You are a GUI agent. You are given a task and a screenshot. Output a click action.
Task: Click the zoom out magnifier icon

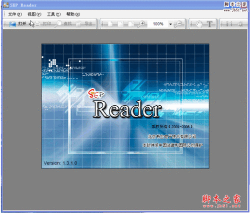pos(178,24)
